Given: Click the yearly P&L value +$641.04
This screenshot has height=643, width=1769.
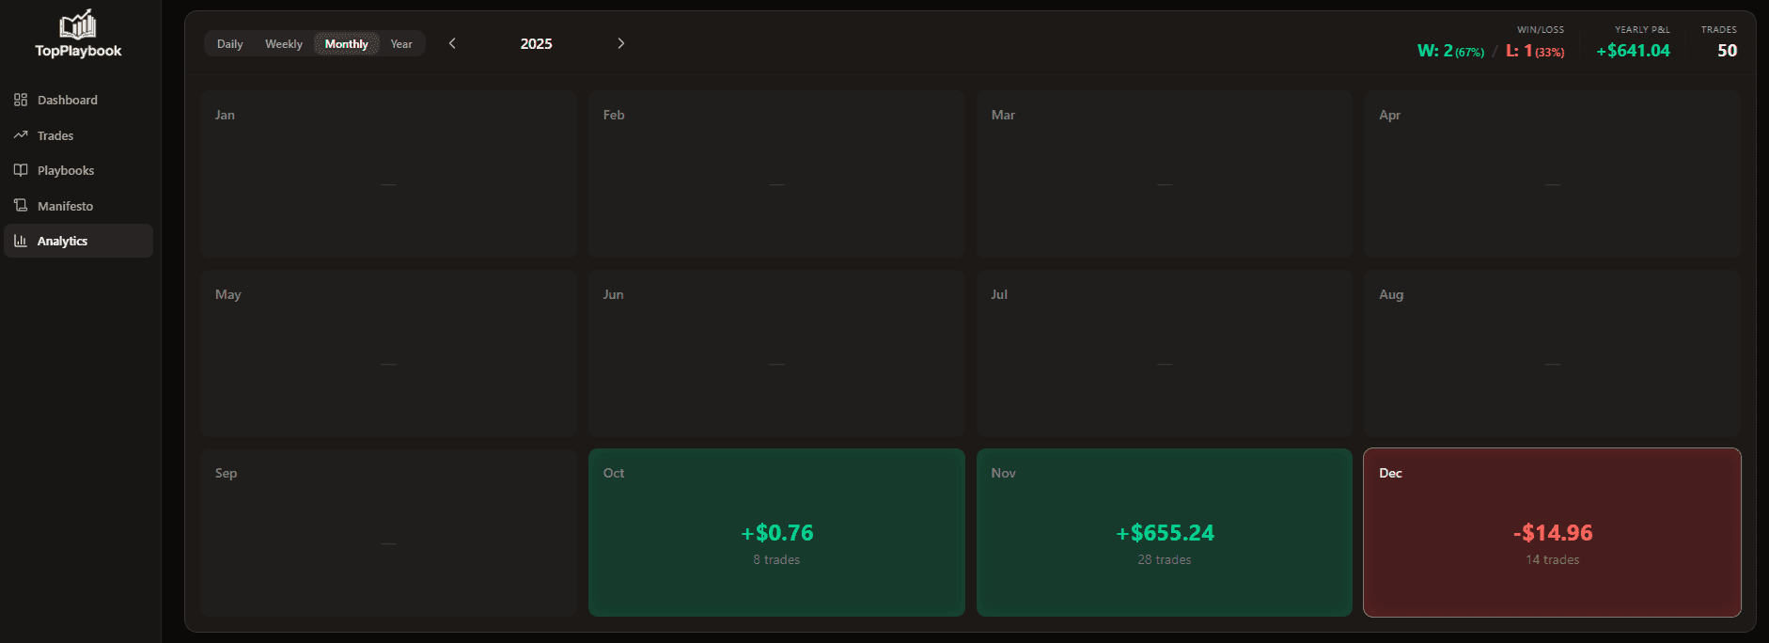Looking at the screenshot, I should (x=1633, y=51).
